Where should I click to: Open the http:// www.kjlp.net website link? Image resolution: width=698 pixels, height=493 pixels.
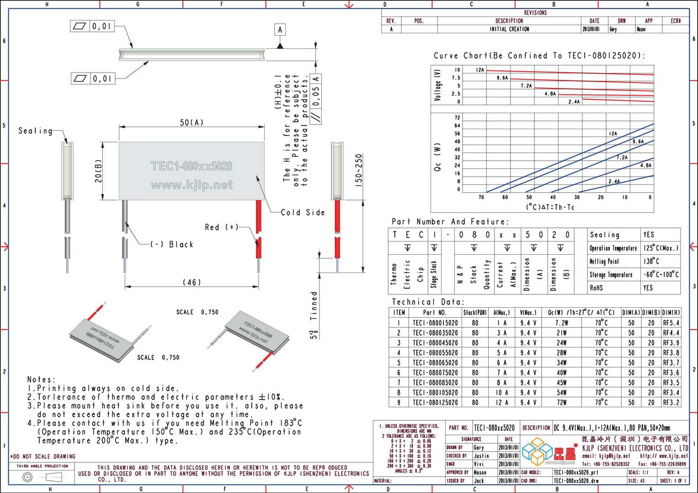(664, 456)
